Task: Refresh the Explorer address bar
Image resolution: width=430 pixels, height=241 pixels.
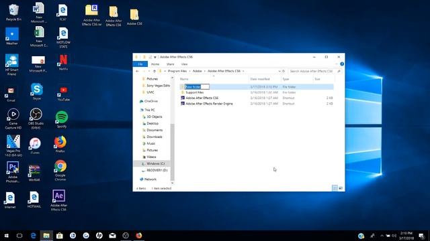Action: coord(284,71)
